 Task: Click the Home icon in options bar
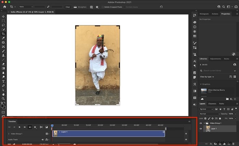[x=4, y=7]
